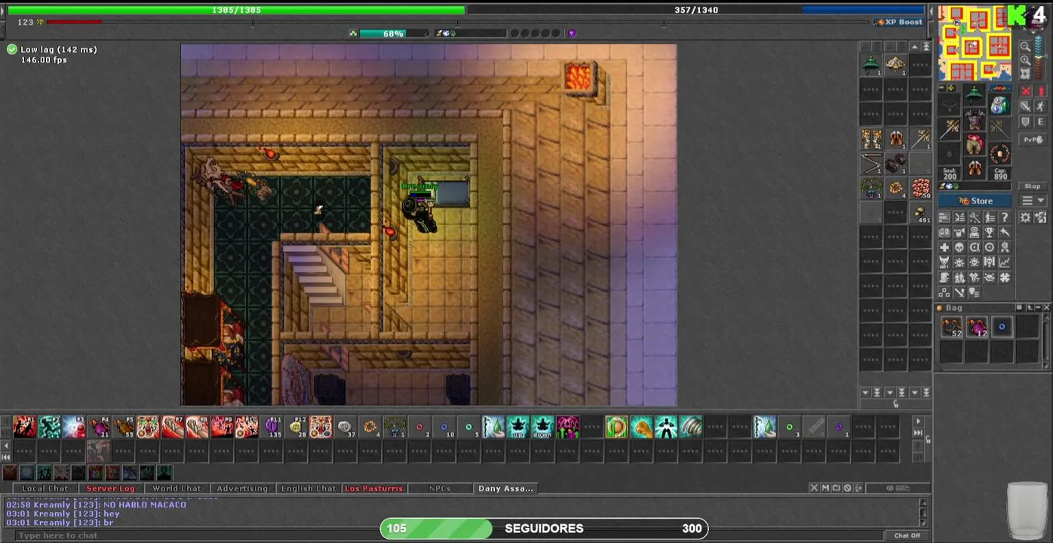Use the F5 item slot with count 55
This screenshot has width=1053, height=543.
(x=124, y=427)
